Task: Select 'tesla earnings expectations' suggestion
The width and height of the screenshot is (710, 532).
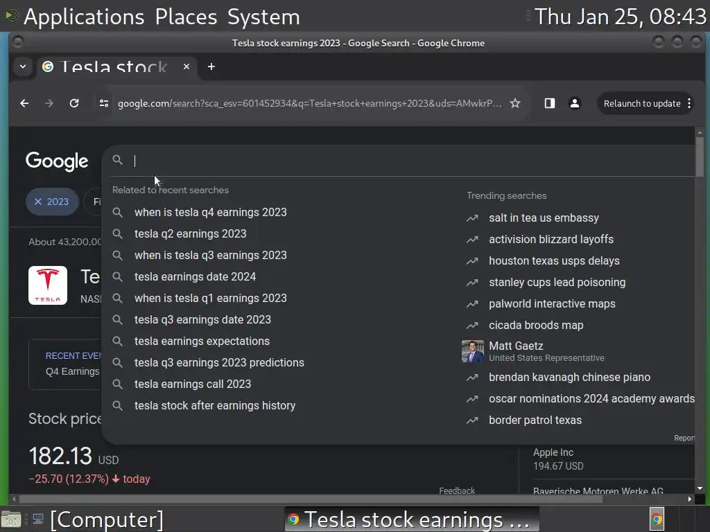Action: tap(202, 341)
